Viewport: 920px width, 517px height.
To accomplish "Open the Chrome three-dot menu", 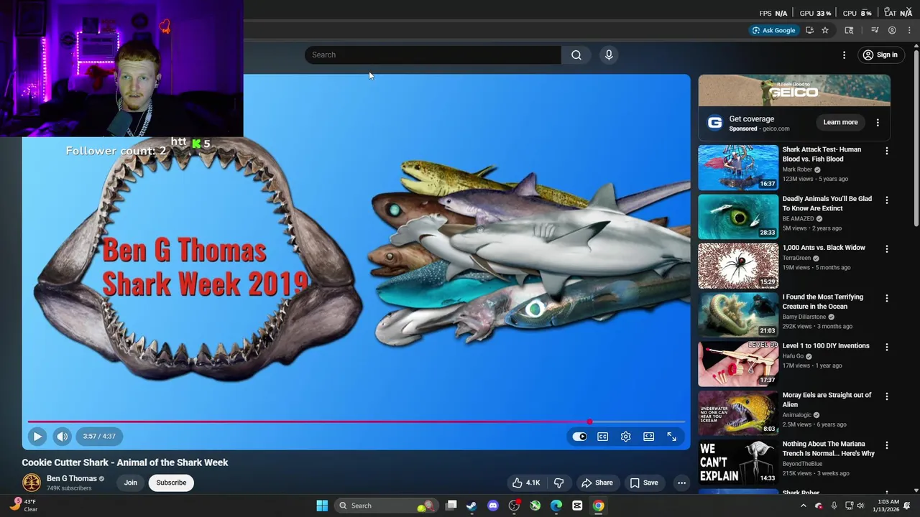I will (x=909, y=30).
